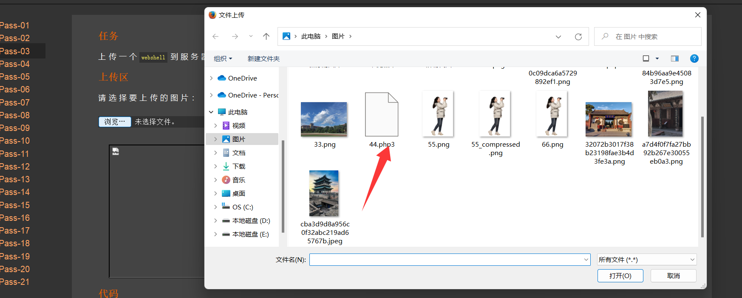742x298 pixels.
Task: Collapse the 此电脑 tree node
Action: click(x=211, y=112)
